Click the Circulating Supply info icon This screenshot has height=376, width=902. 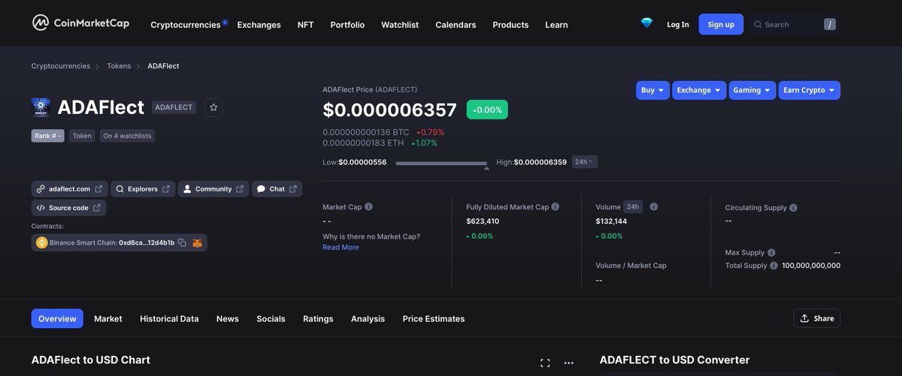click(794, 208)
